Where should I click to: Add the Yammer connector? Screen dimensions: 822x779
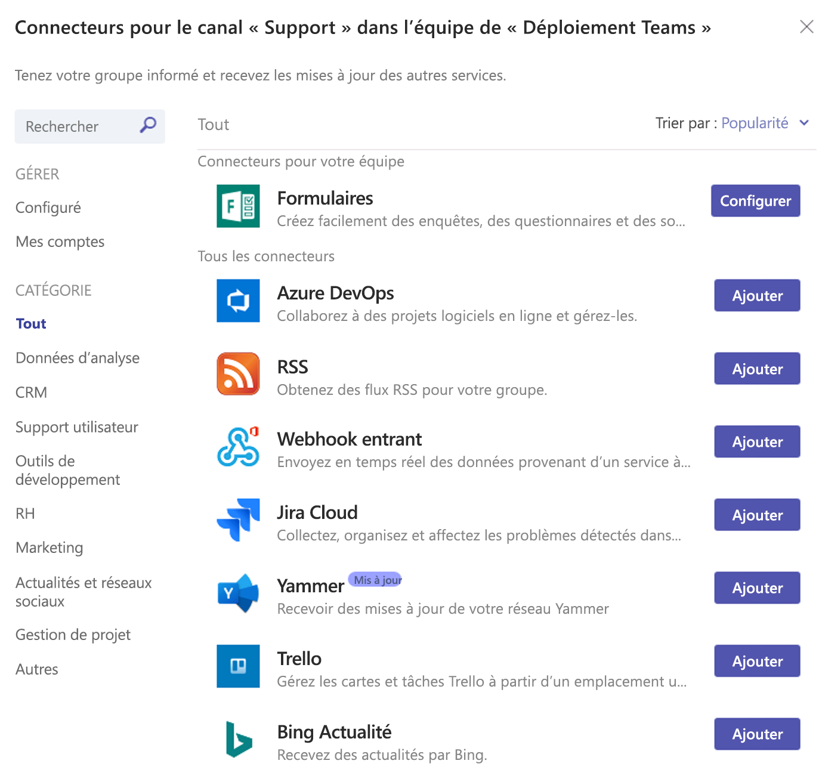click(757, 588)
